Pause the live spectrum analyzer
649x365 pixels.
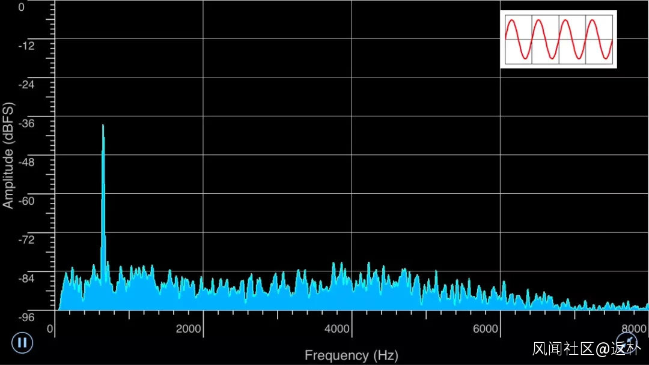[x=22, y=343]
